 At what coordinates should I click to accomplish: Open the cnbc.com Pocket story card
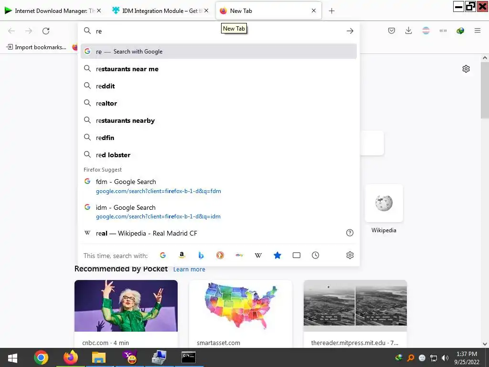(126, 313)
